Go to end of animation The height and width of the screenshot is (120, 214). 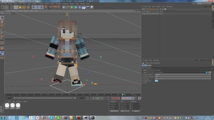tap(108, 98)
